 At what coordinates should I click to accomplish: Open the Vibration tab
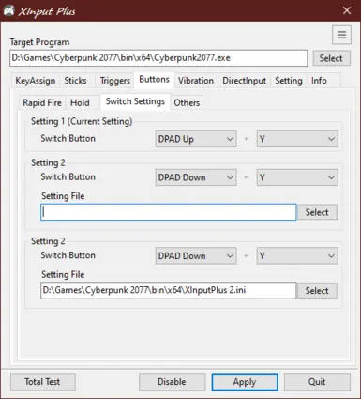(196, 81)
